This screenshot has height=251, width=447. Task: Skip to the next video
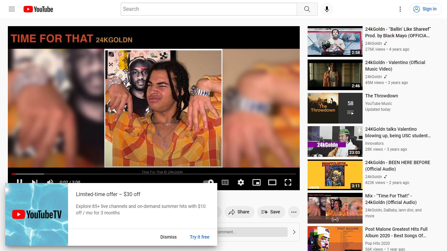35,181
